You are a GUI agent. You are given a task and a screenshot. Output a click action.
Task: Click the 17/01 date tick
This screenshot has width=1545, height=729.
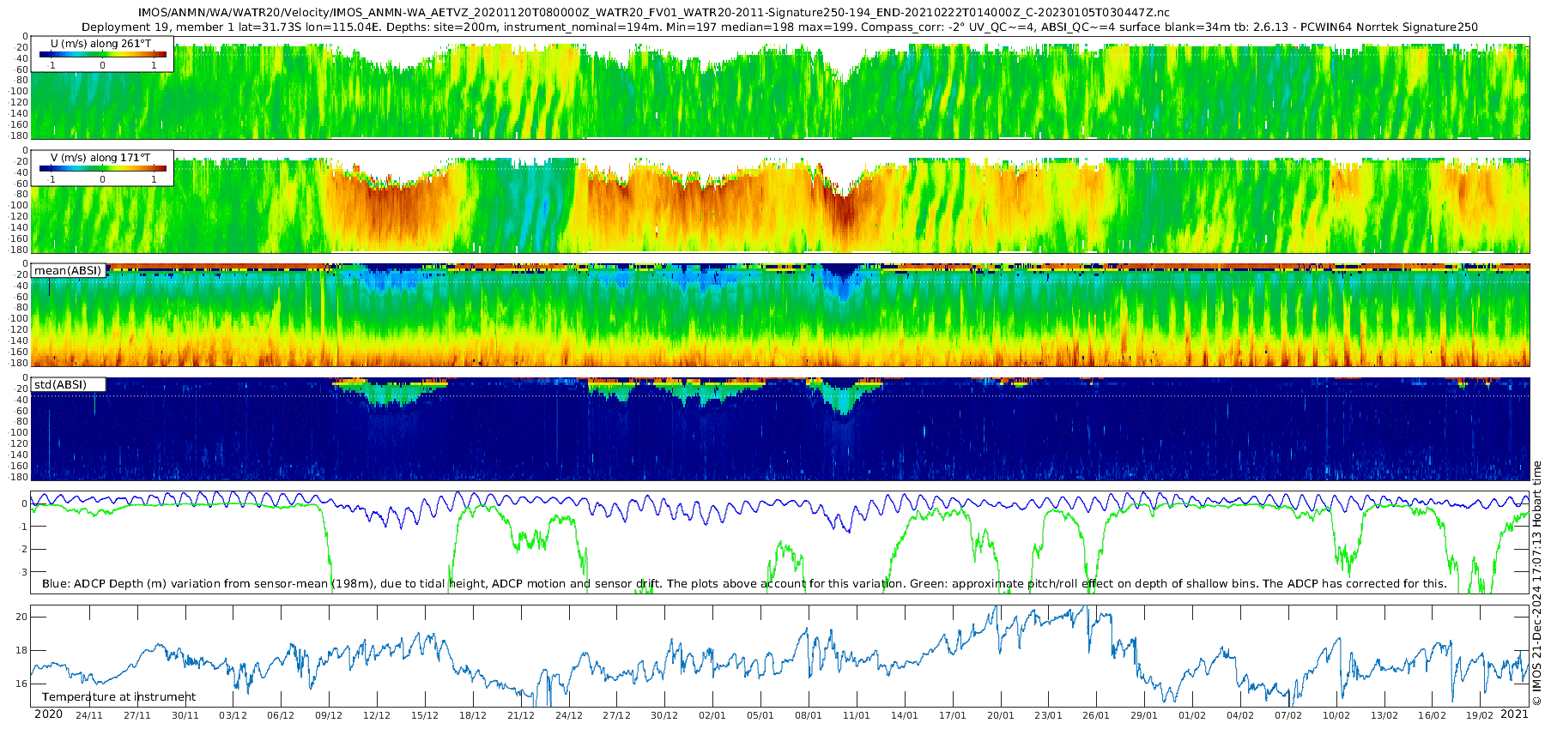click(x=953, y=715)
